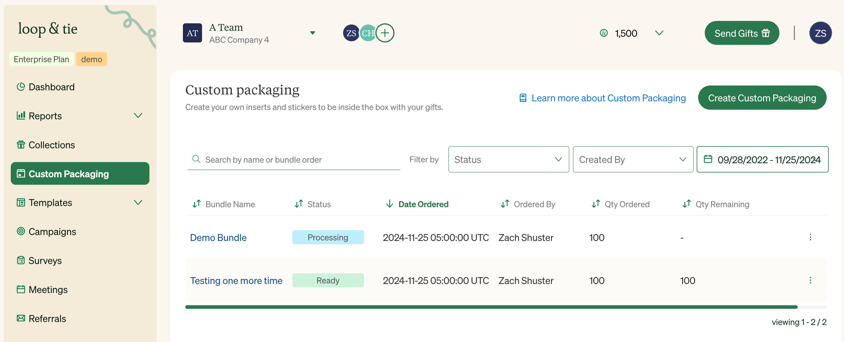
Task: Click Create Custom Packaging button
Action: [762, 98]
